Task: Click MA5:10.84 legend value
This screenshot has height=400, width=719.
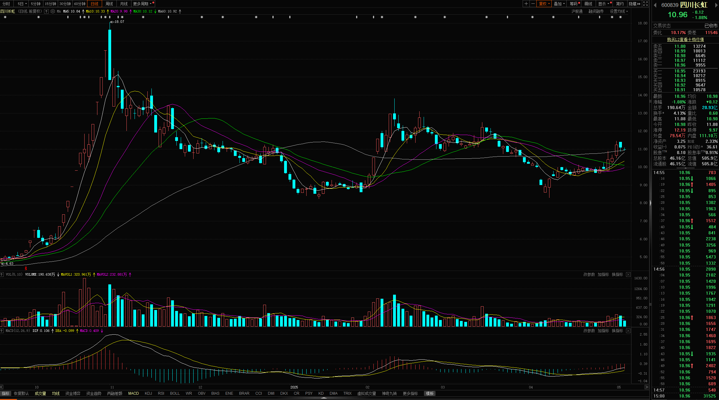Action: click(x=71, y=11)
